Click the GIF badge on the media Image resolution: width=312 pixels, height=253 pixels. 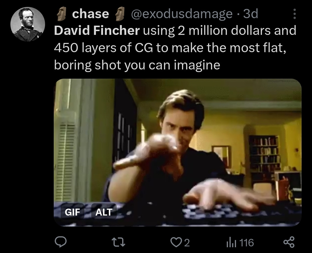click(x=73, y=212)
